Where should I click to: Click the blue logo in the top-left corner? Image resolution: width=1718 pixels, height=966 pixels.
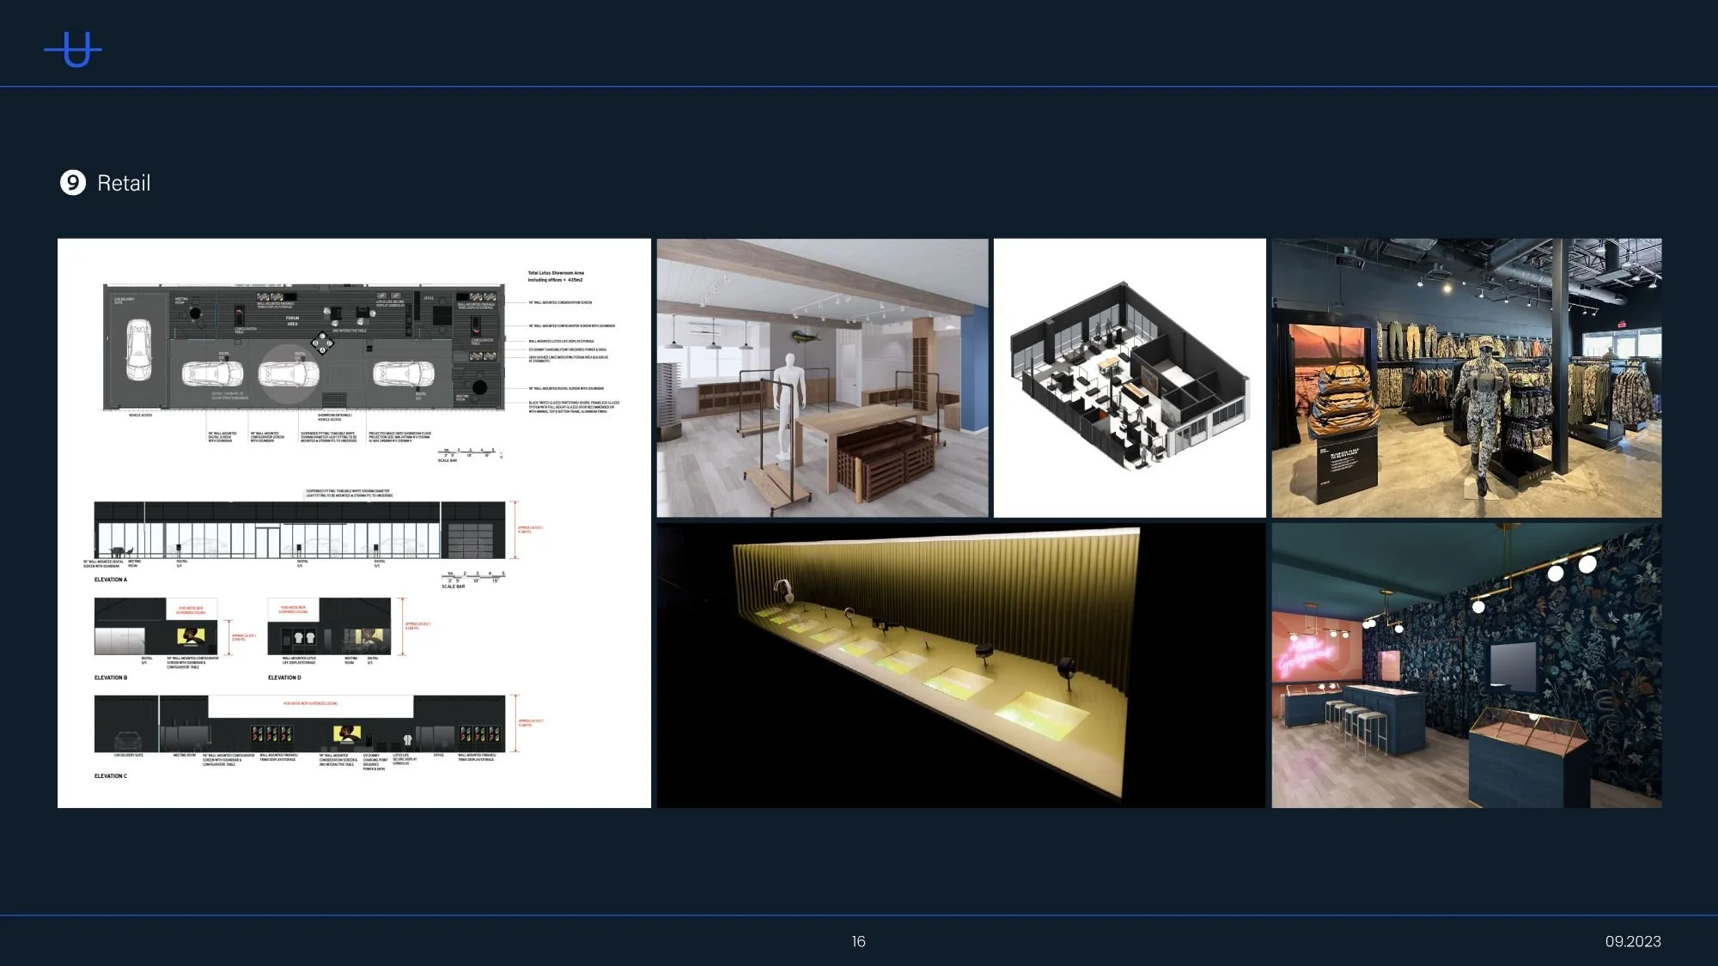[74, 50]
